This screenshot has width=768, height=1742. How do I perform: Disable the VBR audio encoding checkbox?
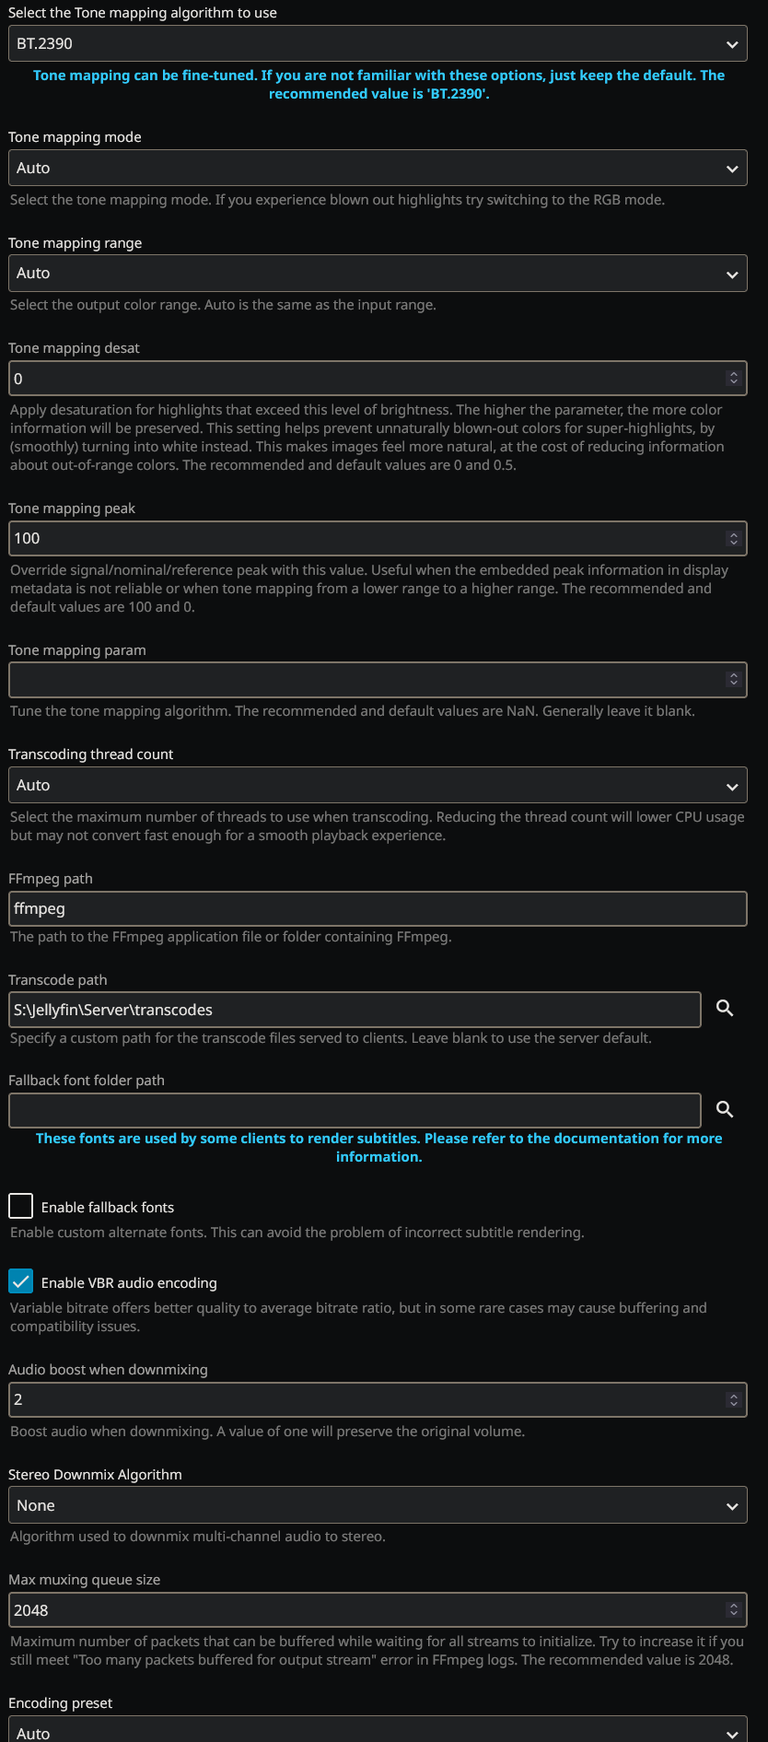point(20,1281)
